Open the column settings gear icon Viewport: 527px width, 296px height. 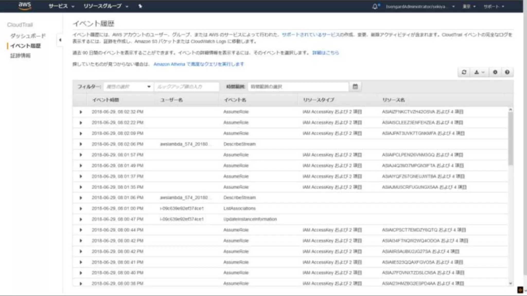(495, 72)
